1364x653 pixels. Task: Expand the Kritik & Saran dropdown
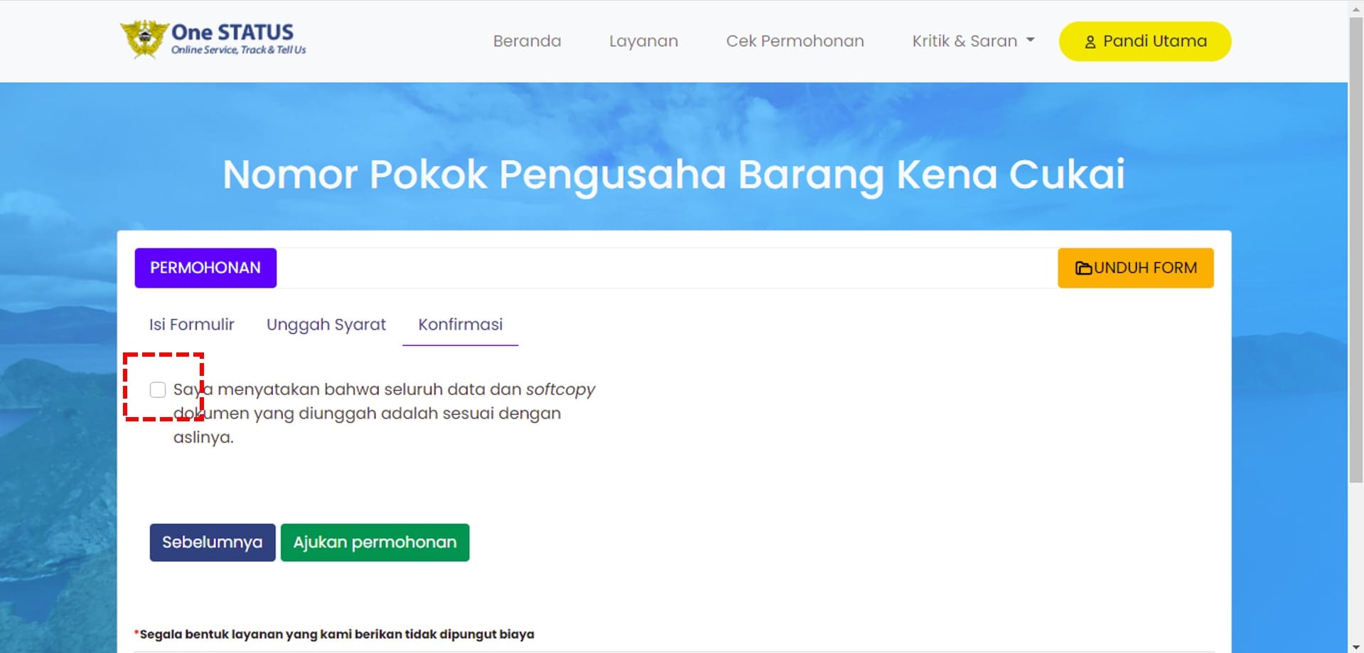[972, 41]
